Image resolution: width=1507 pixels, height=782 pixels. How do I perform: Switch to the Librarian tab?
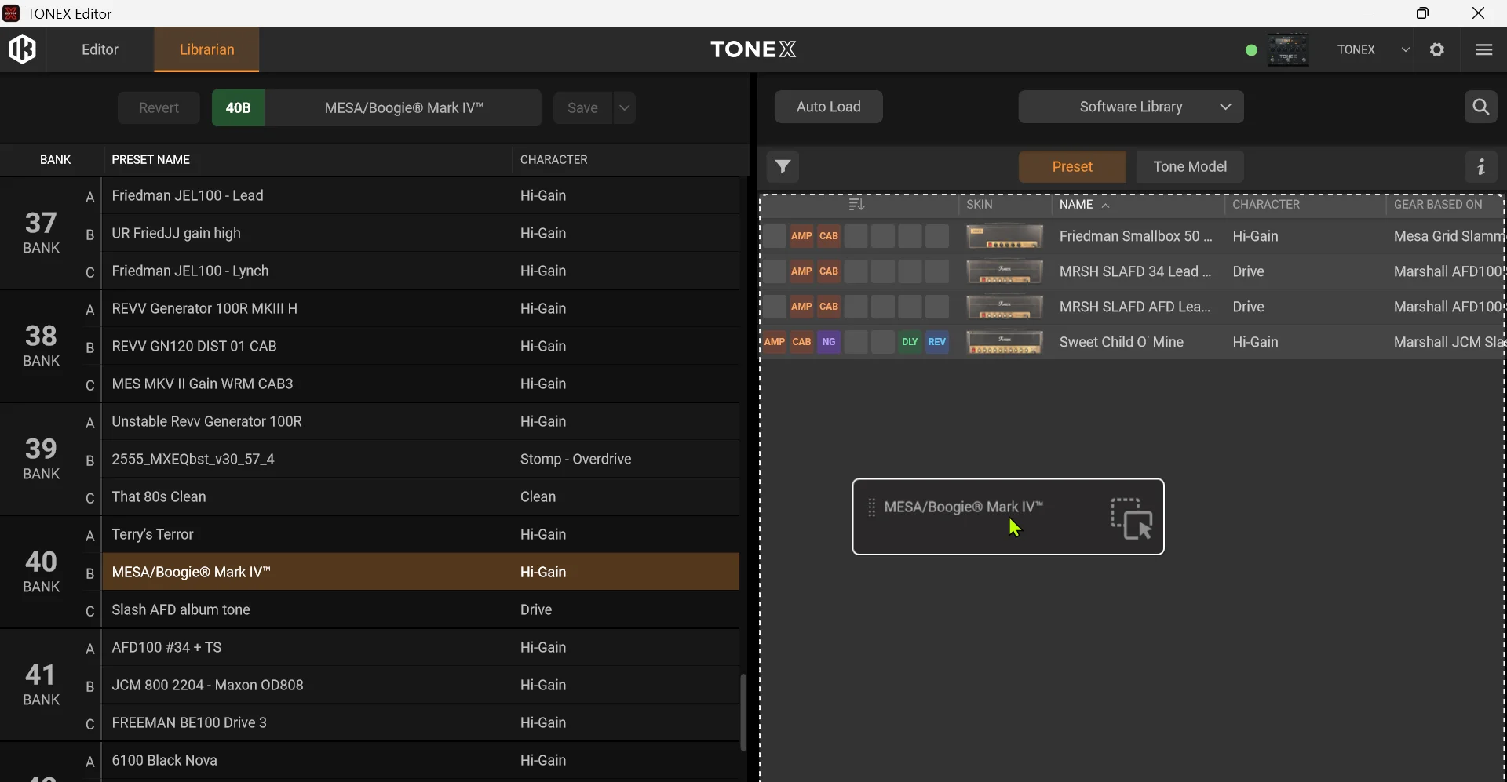207,49
